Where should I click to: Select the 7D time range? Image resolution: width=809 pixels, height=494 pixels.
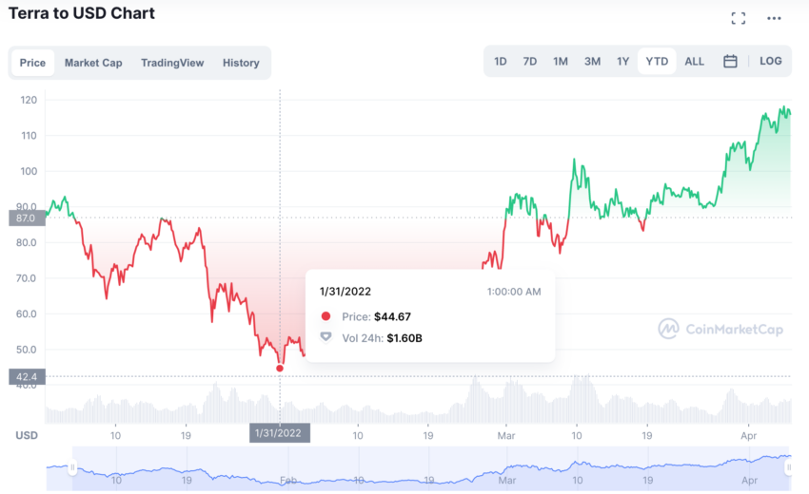pyautogui.click(x=530, y=62)
